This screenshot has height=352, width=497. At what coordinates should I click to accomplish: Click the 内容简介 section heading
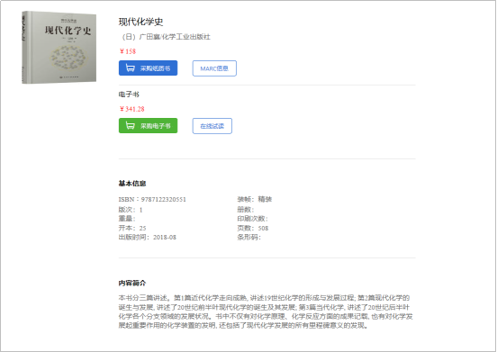(x=132, y=284)
